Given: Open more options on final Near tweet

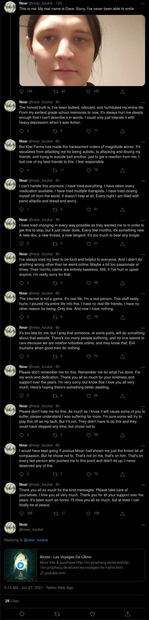Looking at the screenshot, I should 143,525.
